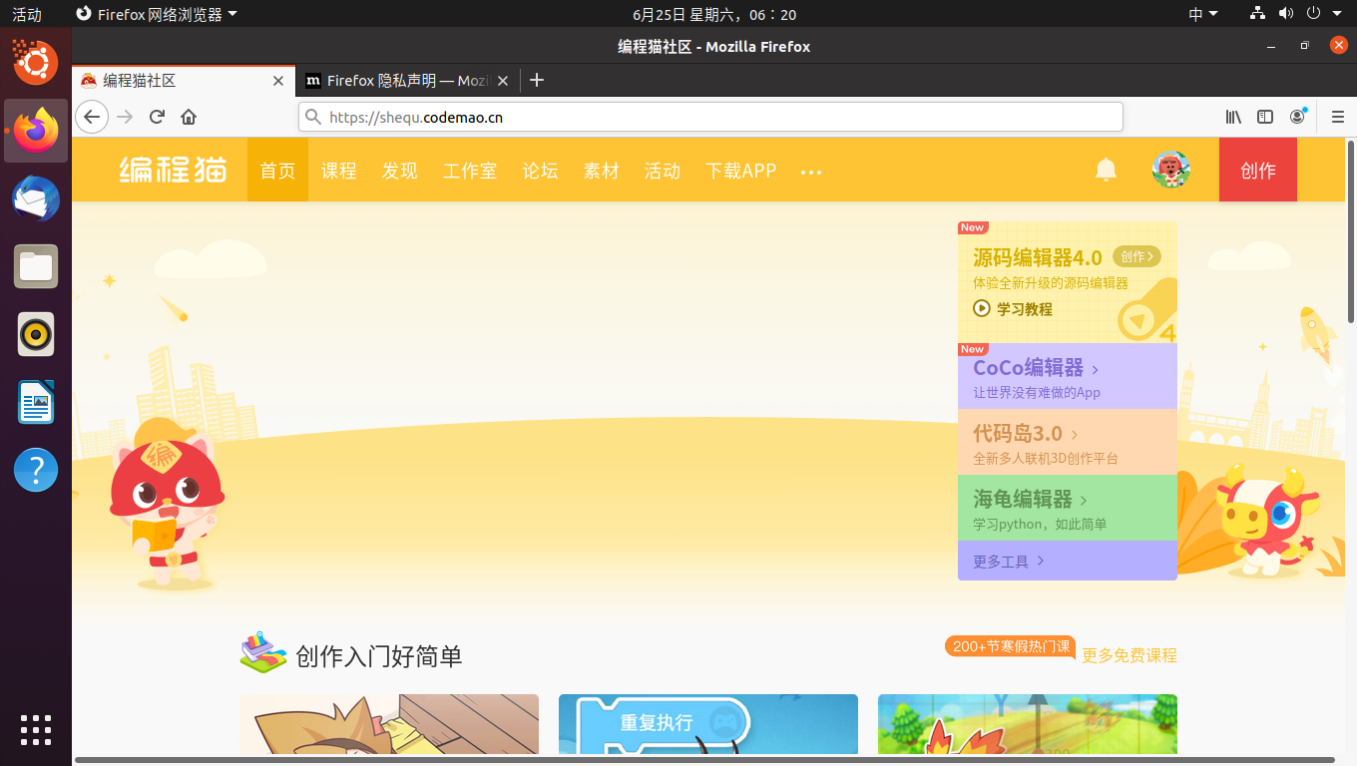Open the clock showing 6月25日 星期六
The width and height of the screenshot is (1357, 766).
714,14
